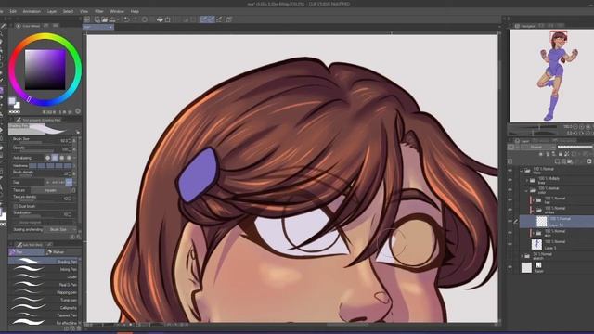The height and width of the screenshot is (334, 594).
Task: Choose the Shading Pen brush
Action: pyautogui.click(x=45, y=262)
